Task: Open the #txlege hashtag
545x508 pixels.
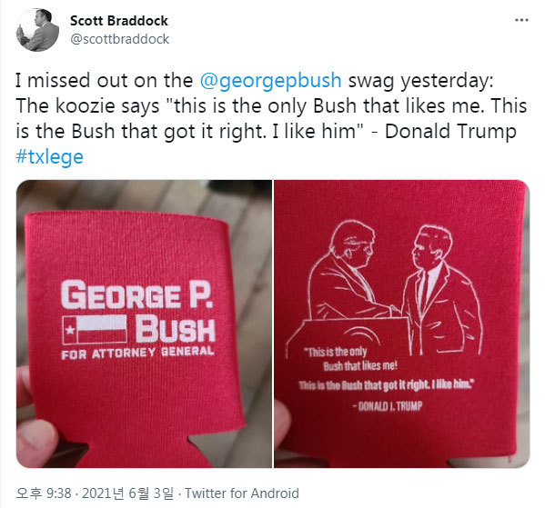Action: (x=49, y=157)
